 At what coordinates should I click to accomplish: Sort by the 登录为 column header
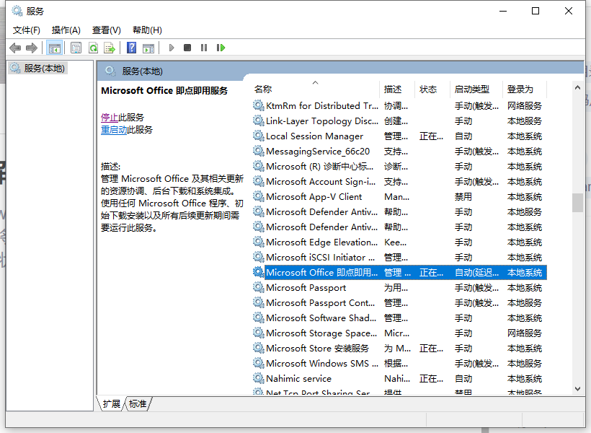[x=525, y=89]
